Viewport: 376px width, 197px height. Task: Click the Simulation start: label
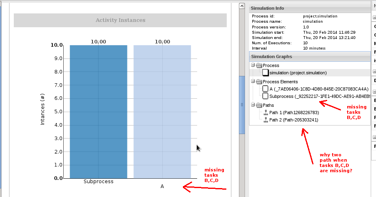click(268, 32)
